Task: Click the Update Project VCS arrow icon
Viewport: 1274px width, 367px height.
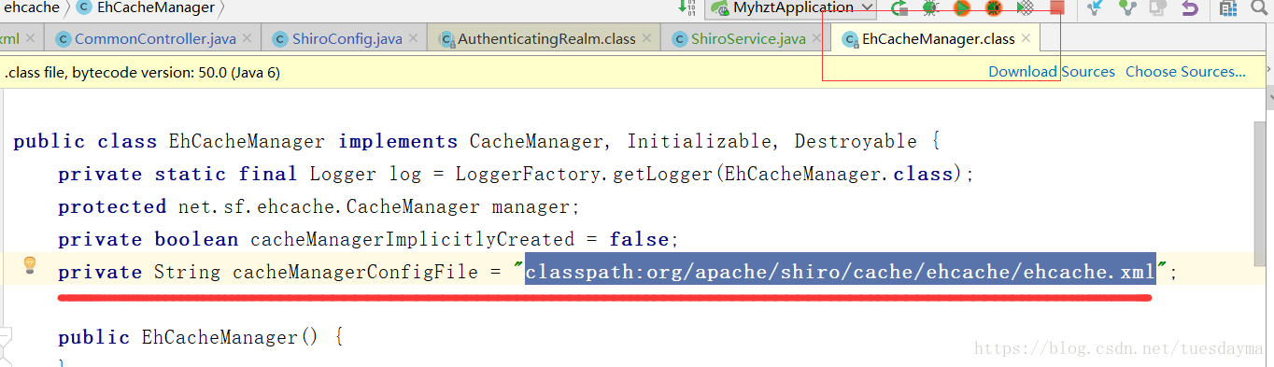Action: (1096, 8)
